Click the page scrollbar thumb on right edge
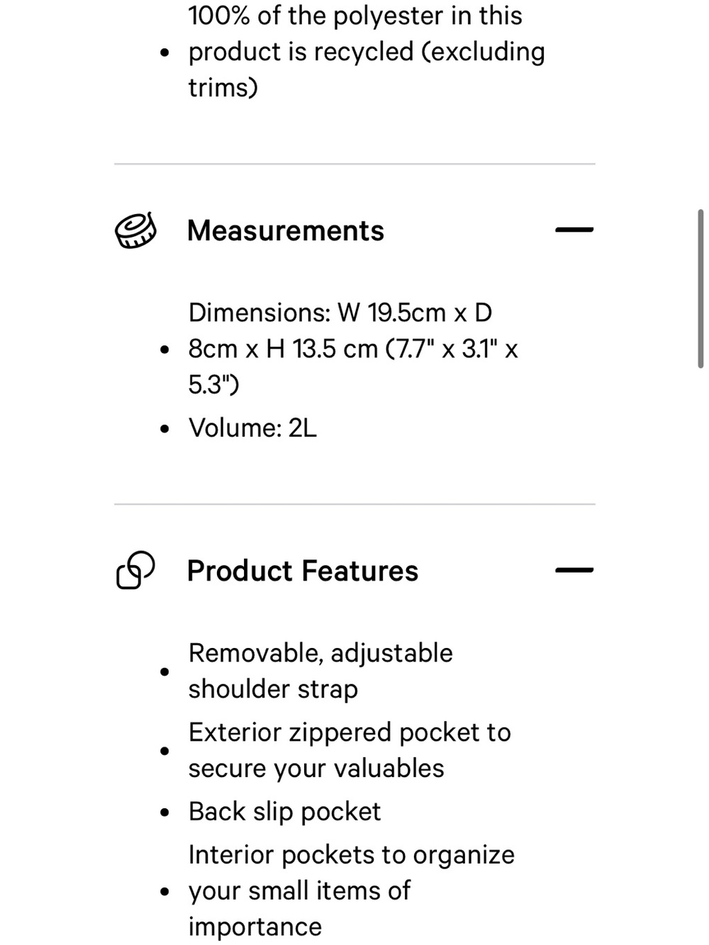Screen dimensions: 709x945 pos(700,289)
